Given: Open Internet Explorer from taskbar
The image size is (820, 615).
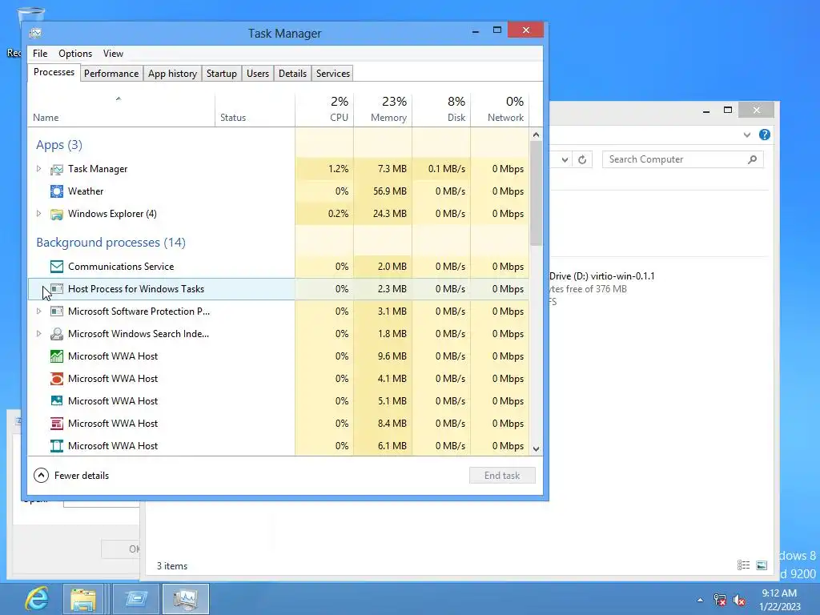Looking at the screenshot, I should pos(37,599).
